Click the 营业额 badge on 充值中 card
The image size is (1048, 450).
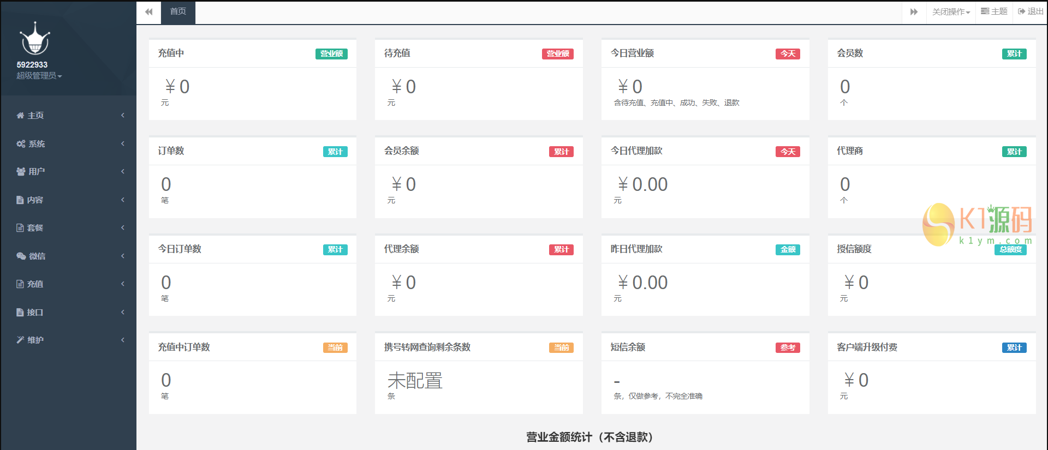(331, 53)
